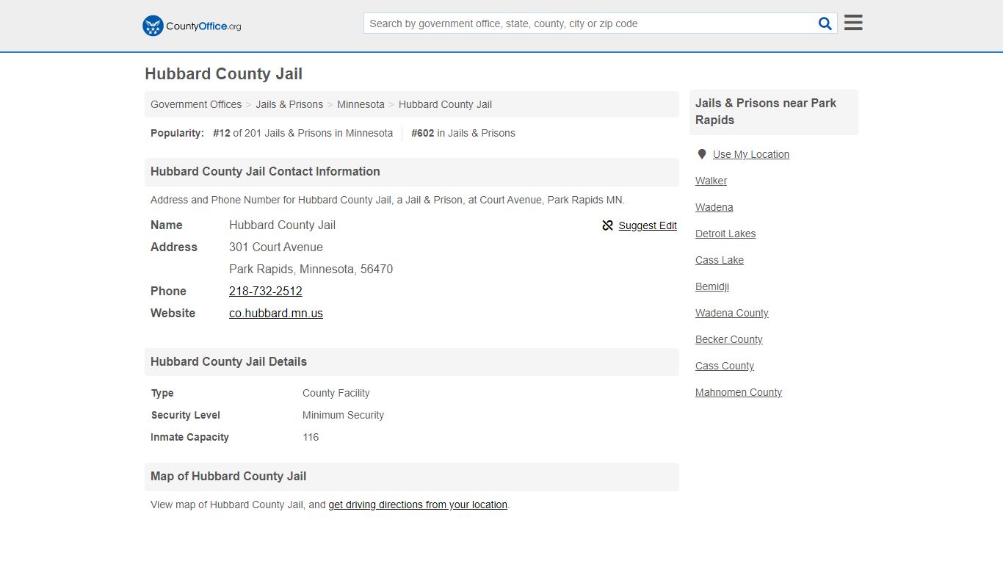Select Park Rapids, Minnesota, 56470 text
The width and height of the screenshot is (1003, 564).
[x=311, y=269]
